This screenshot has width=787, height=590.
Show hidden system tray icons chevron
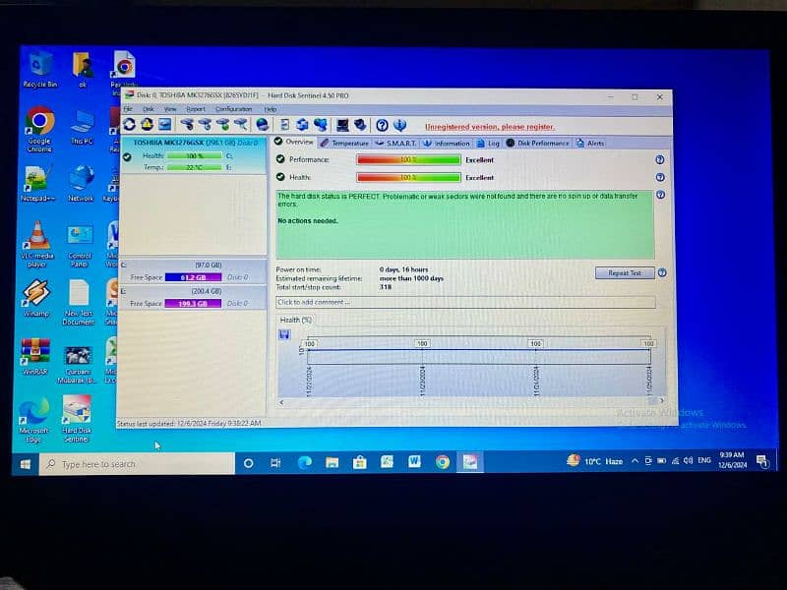[x=635, y=461]
